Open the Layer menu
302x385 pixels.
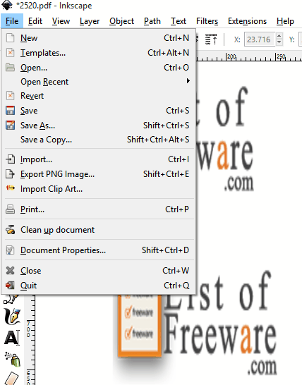[x=90, y=21]
